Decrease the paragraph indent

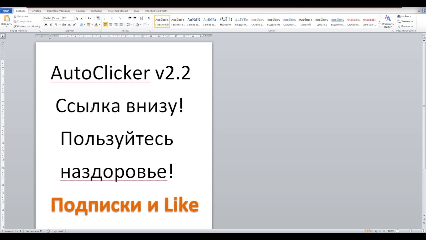pos(129,18)
